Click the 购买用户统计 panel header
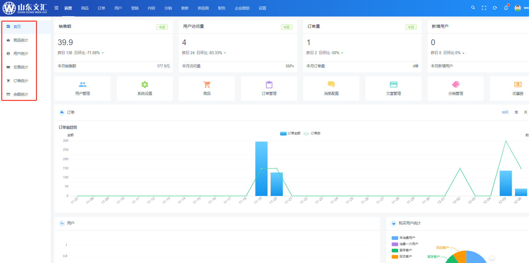 coord(409,223)
